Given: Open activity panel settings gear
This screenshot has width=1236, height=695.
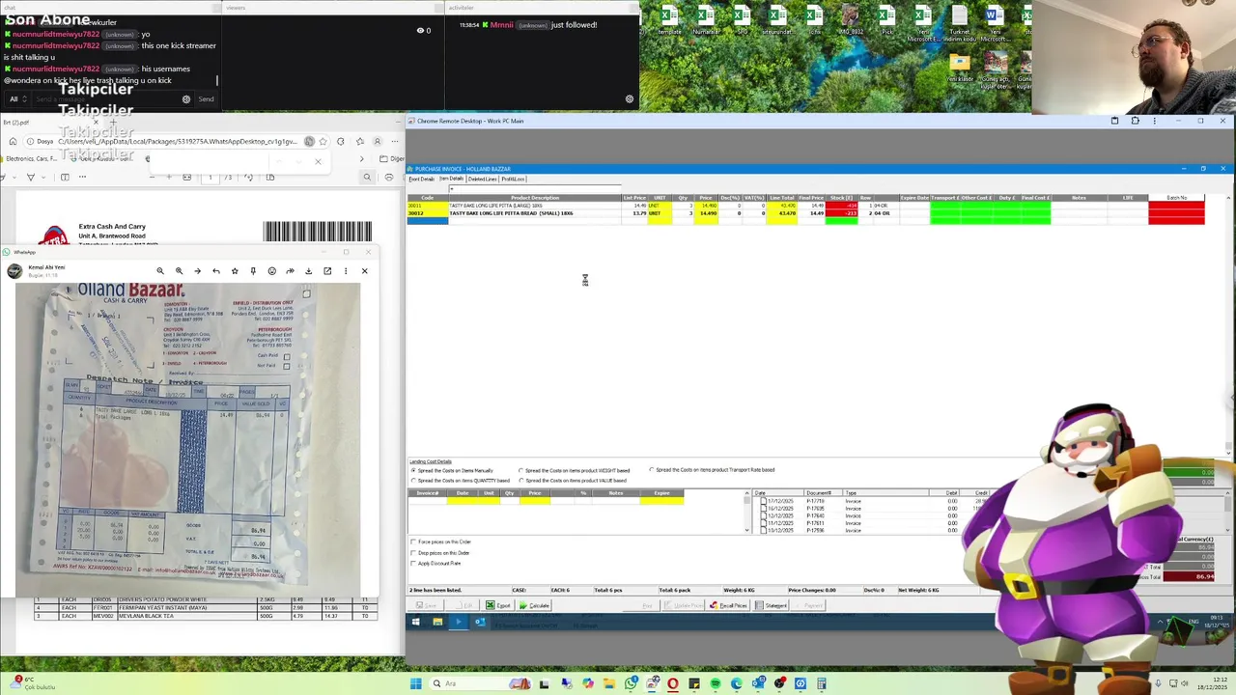Looking at the screenshot, I should pyautogui.click(x=630, y=98).
